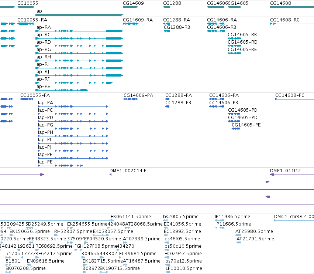The image size is (314, 274).
Task: Click protein CG10055-PA
Action: pyautogui.click(x=27, y=99)
